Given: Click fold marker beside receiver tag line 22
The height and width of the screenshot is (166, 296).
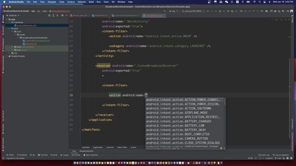Looking at the screenshot, I should (x=80, y=65).
